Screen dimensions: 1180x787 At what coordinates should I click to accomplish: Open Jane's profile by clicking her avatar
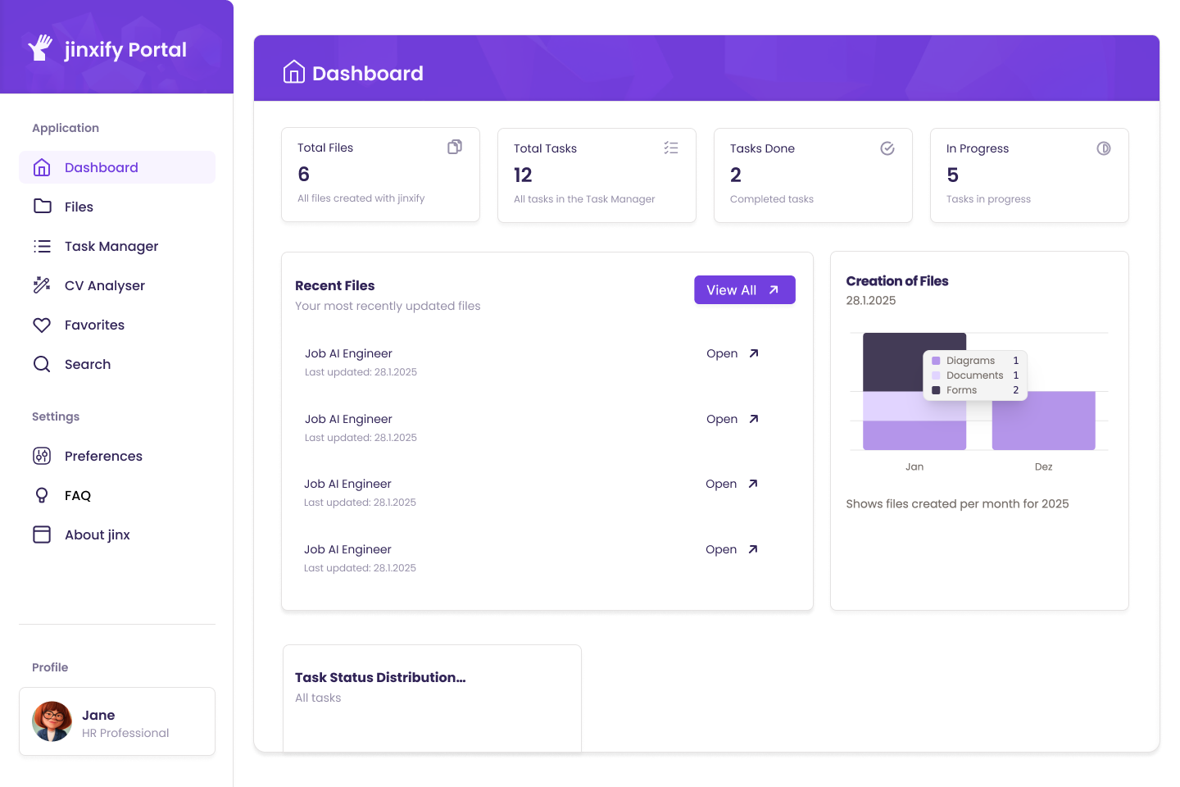click(x=52, y=721)
